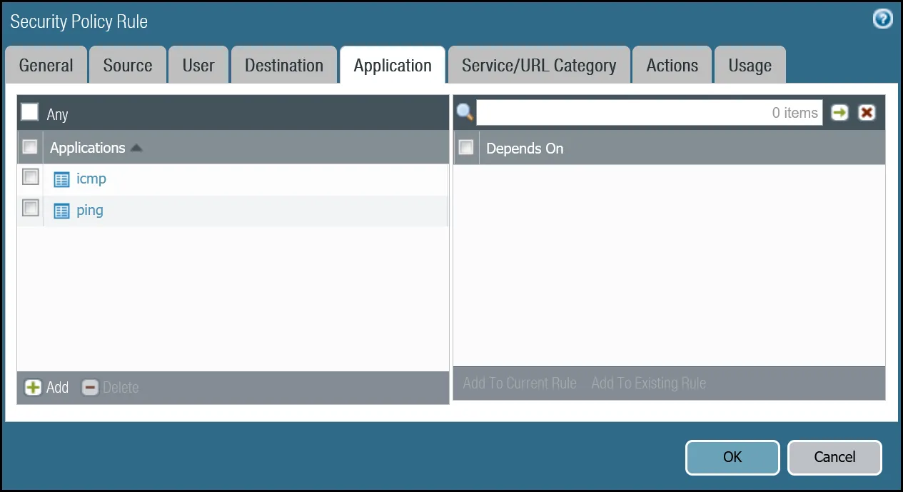Click the green apply-filter arrow icon
The height and width of the screenshot is (492, 903).
coord(839,112)
